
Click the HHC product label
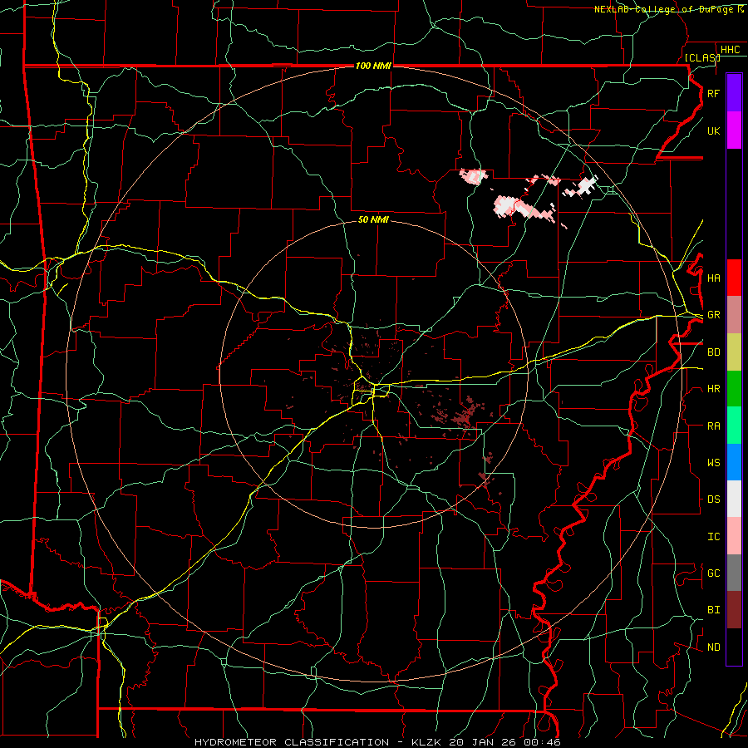pos(731,50)
